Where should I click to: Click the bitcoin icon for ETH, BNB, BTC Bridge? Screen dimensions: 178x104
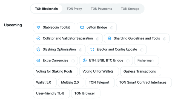pyautogui.click(x=85, y=60)
